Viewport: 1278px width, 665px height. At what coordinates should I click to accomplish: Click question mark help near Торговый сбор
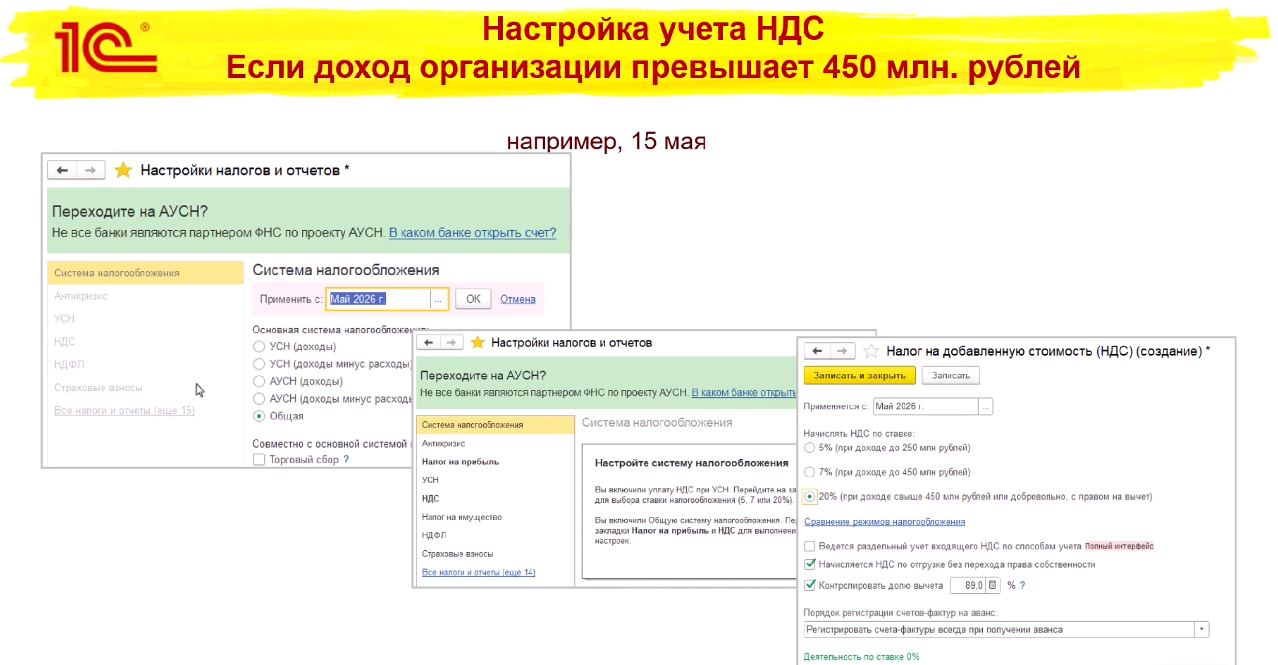346,460
